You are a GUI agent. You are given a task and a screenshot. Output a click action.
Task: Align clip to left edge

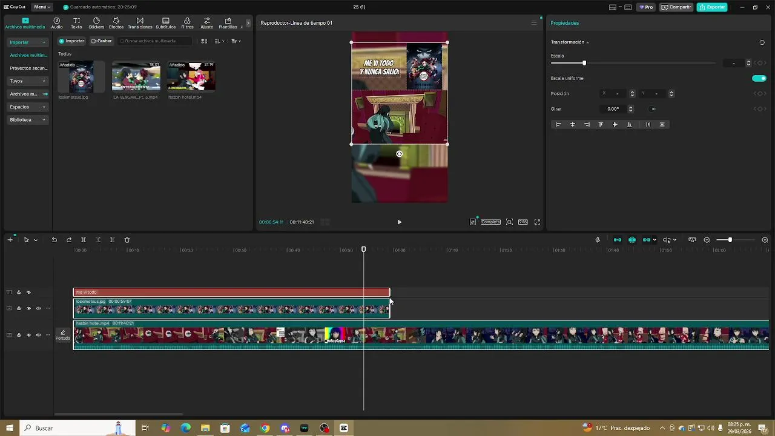(x=558, y=125)
